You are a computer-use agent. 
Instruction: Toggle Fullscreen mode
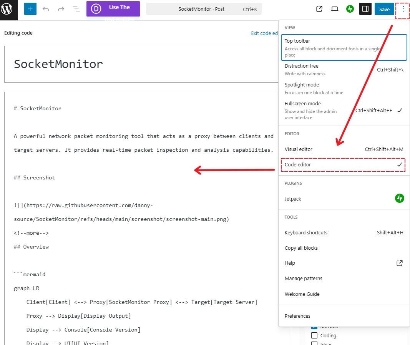[x=344, y=110]
